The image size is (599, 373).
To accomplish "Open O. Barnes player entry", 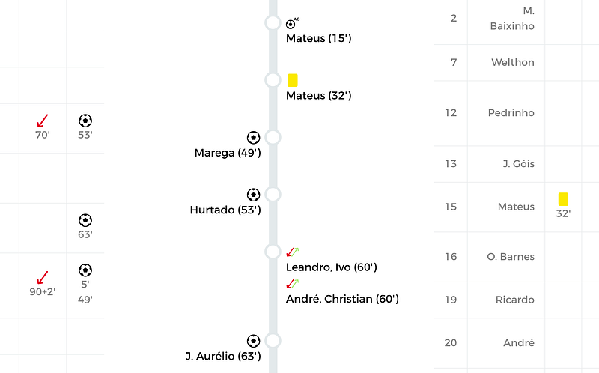I will pyautogui.click(x=511, y=256).
